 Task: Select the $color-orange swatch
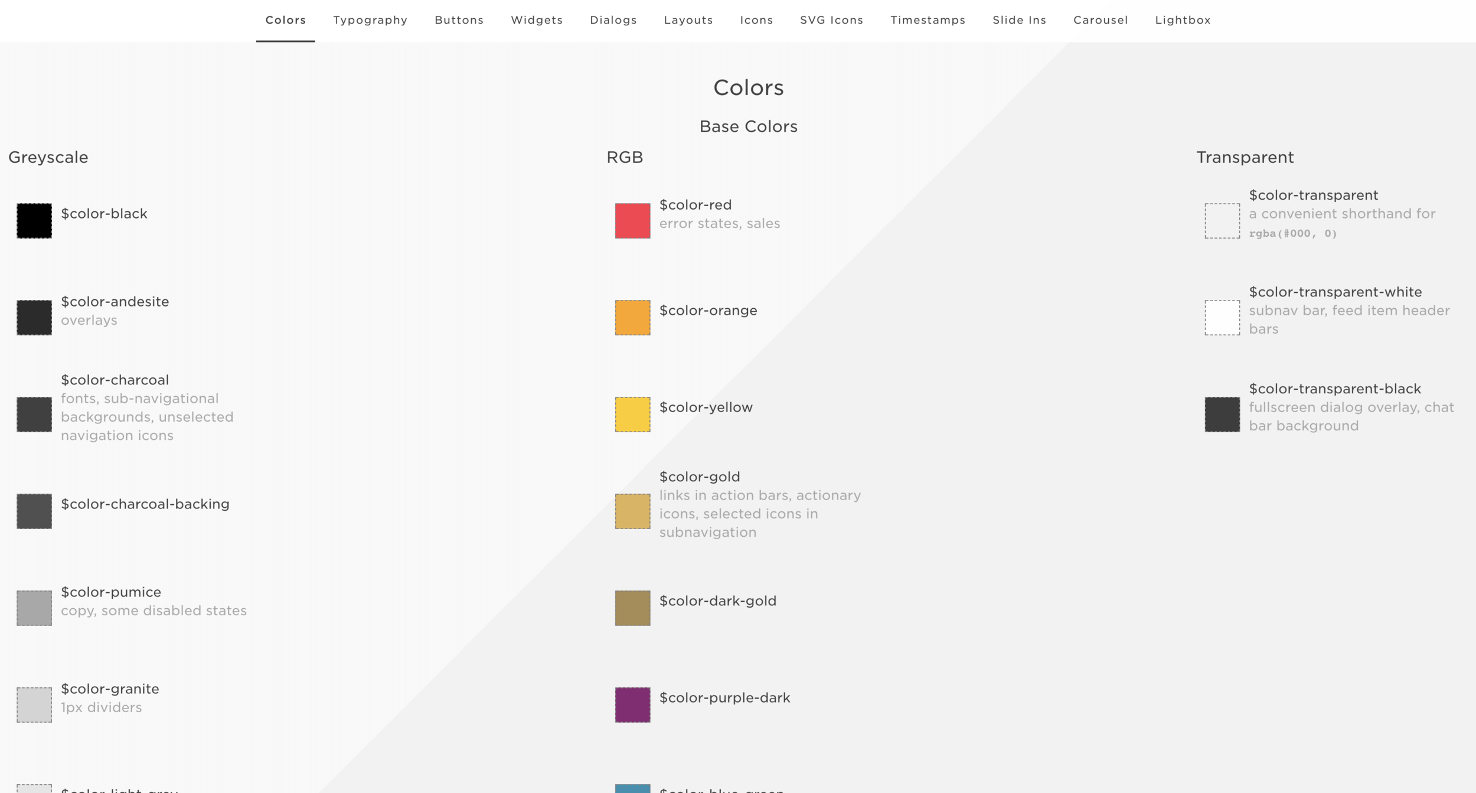point(632,318)
